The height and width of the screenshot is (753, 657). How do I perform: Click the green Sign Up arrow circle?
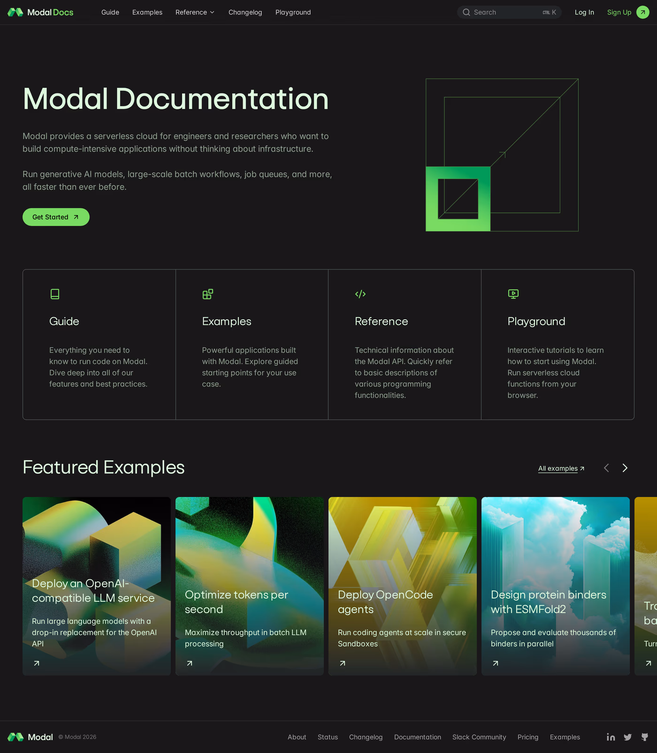coord(643,12)
